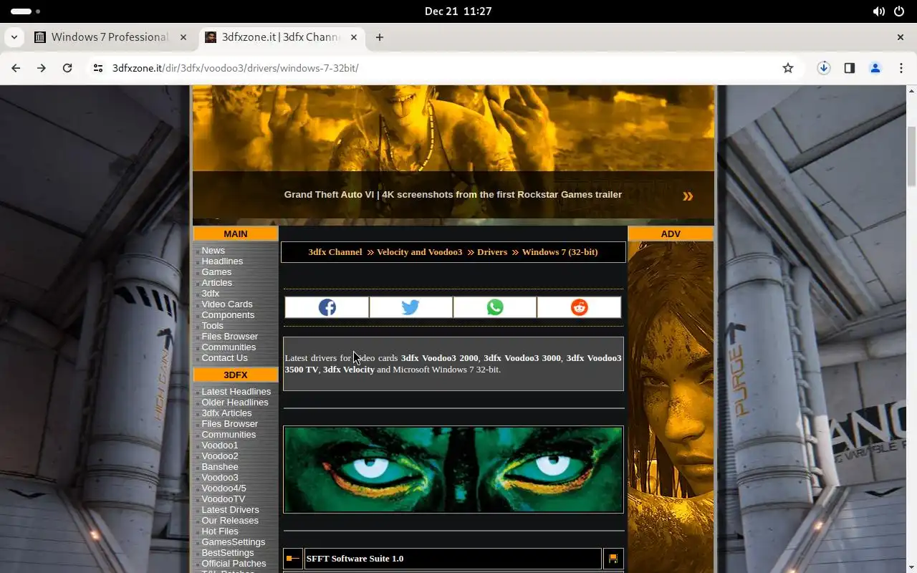Reload the current page
This screenshot has height=573, width=917.
(67, 68)
